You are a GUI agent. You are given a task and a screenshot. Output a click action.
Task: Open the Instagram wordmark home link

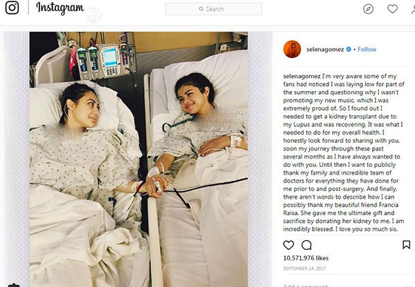point(60,8)
